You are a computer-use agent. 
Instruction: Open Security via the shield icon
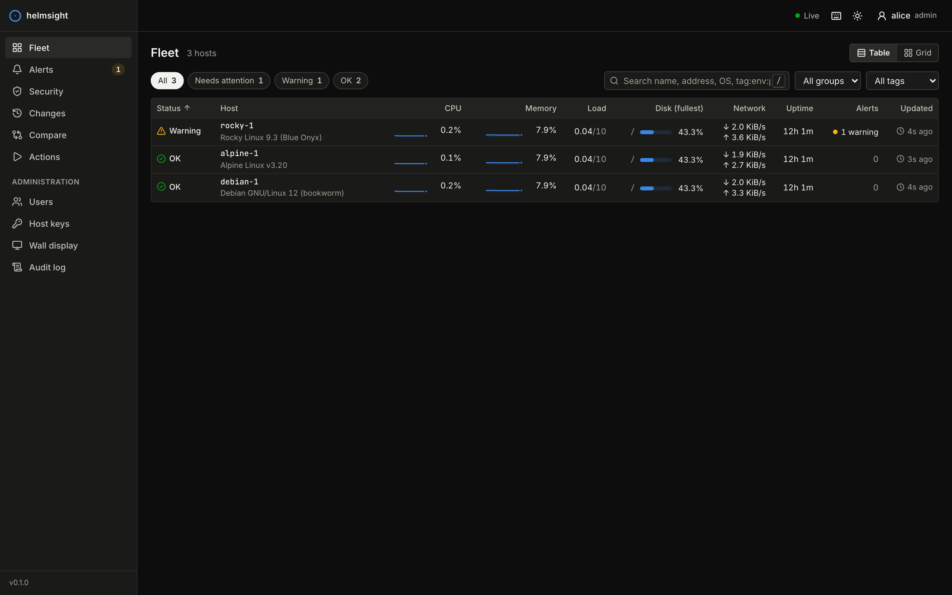click(17, 91)
